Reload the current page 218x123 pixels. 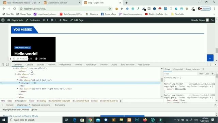tap(15, 9)
